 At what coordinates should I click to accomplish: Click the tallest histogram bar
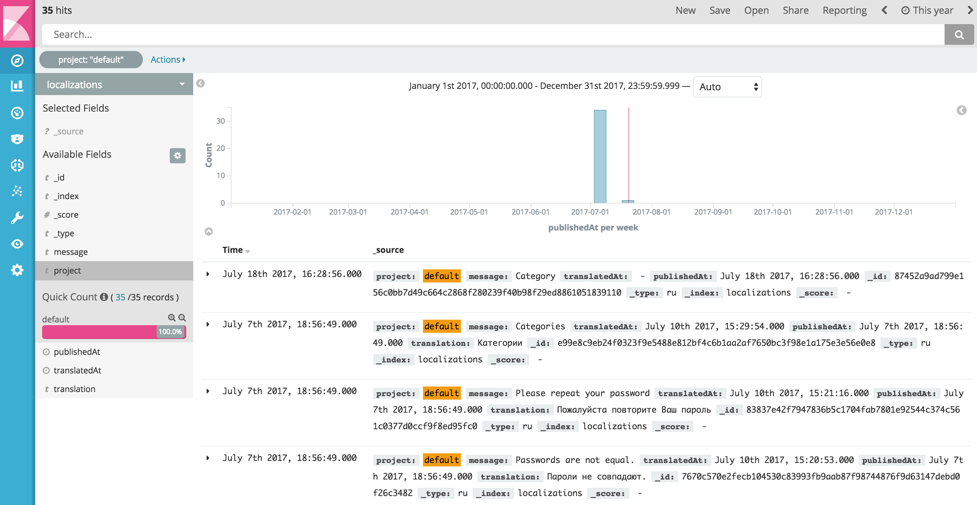coord(600,156)
